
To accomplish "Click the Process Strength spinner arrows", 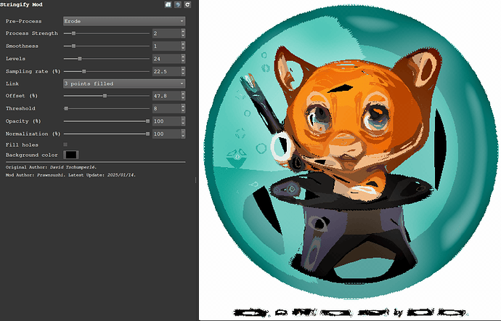I will tap(183, 33).
